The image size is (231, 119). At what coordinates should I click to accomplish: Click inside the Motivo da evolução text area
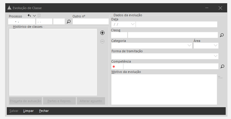click(x=164, y=89)
